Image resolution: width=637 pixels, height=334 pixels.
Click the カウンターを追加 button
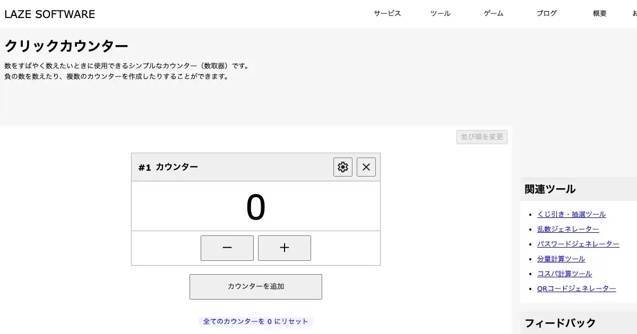coord(256,287)
